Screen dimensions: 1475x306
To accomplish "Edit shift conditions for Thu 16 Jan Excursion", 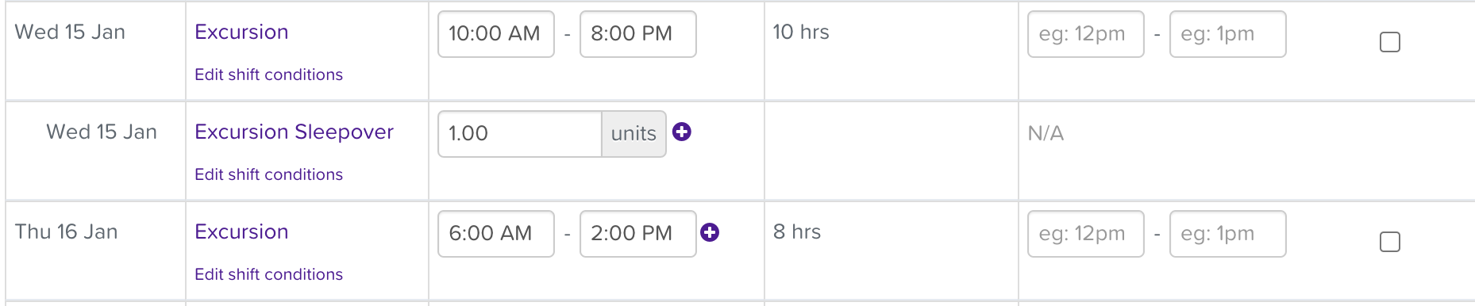I will (268, 274).
